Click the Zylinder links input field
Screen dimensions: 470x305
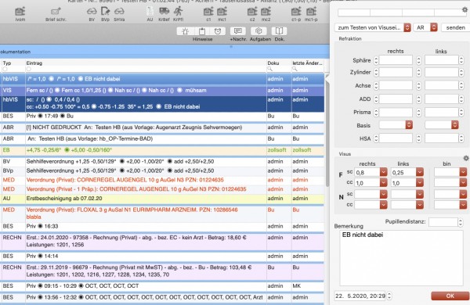(442, 73)
